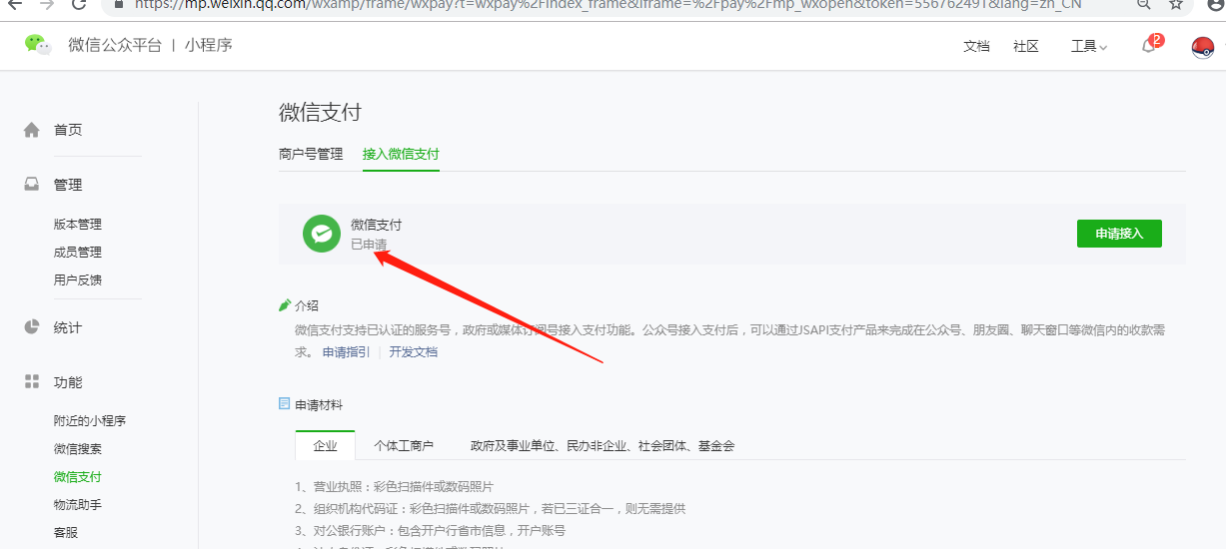This screenshot has width=1226, height=549.
Task: Click the 对公银行账户 requirement line
Action: click(x=430, y=531)
